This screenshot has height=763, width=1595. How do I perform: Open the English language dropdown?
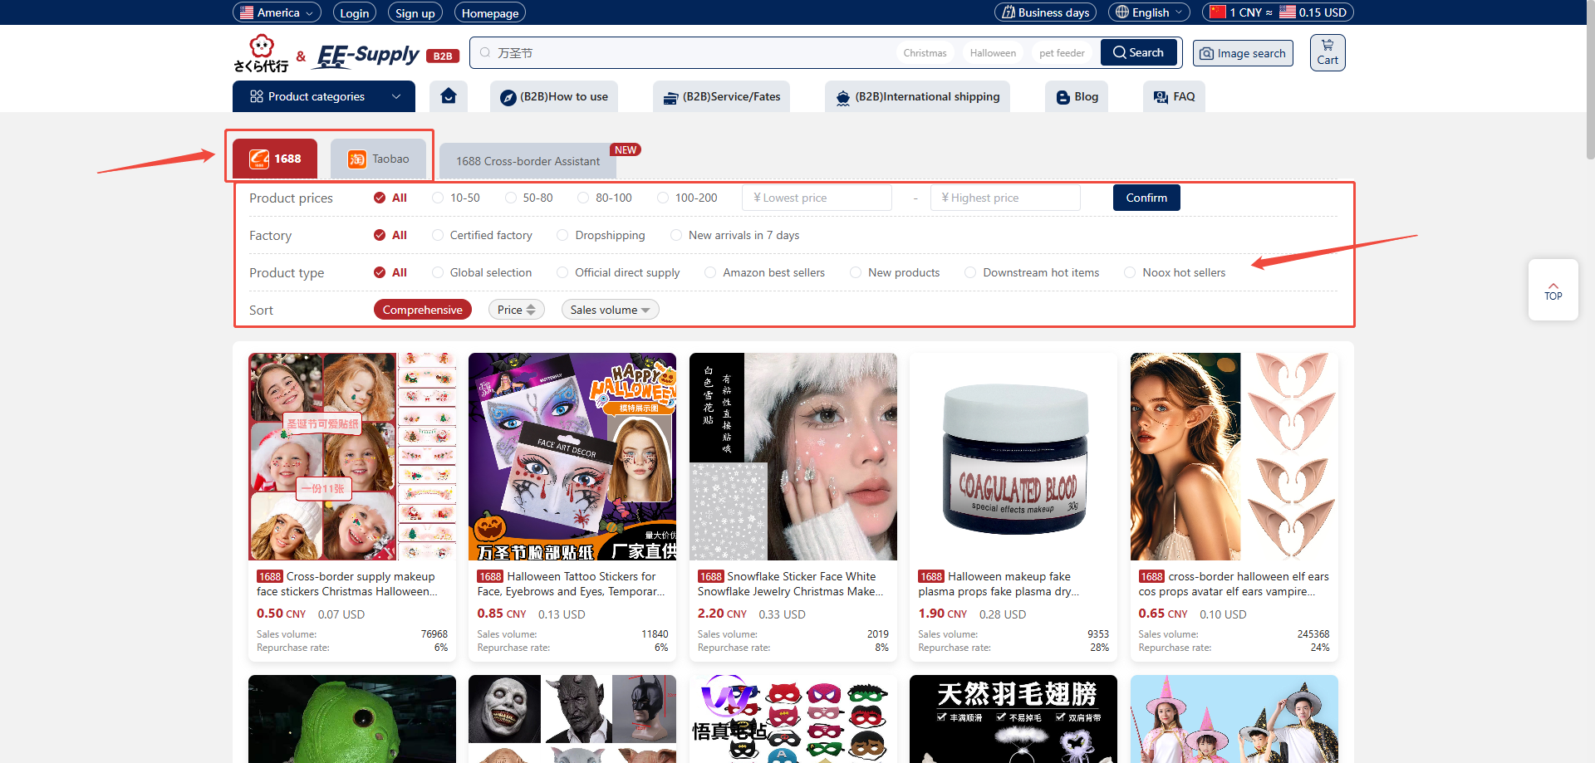tap(1149, 12)
